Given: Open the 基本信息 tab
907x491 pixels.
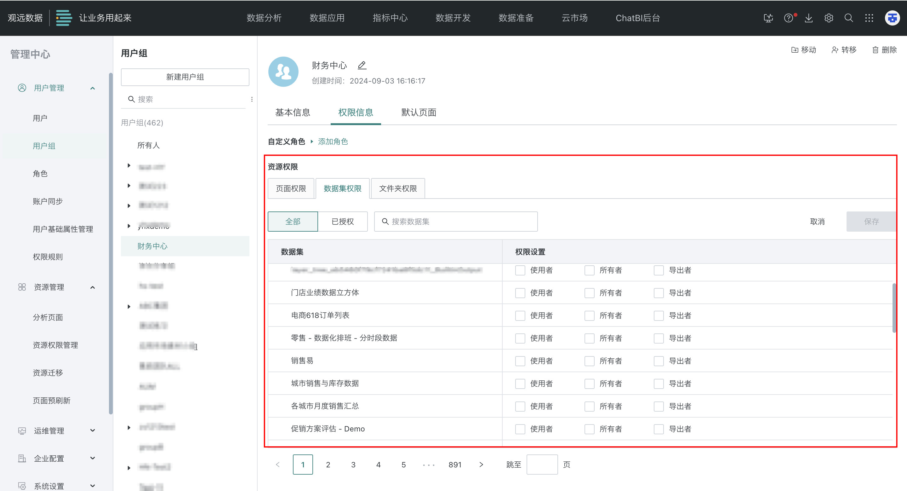Looking at the screenshot, I should 293,113.
